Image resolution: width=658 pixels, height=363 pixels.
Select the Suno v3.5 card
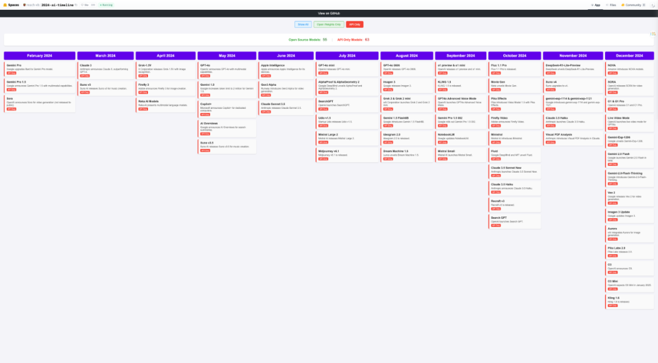227,147
